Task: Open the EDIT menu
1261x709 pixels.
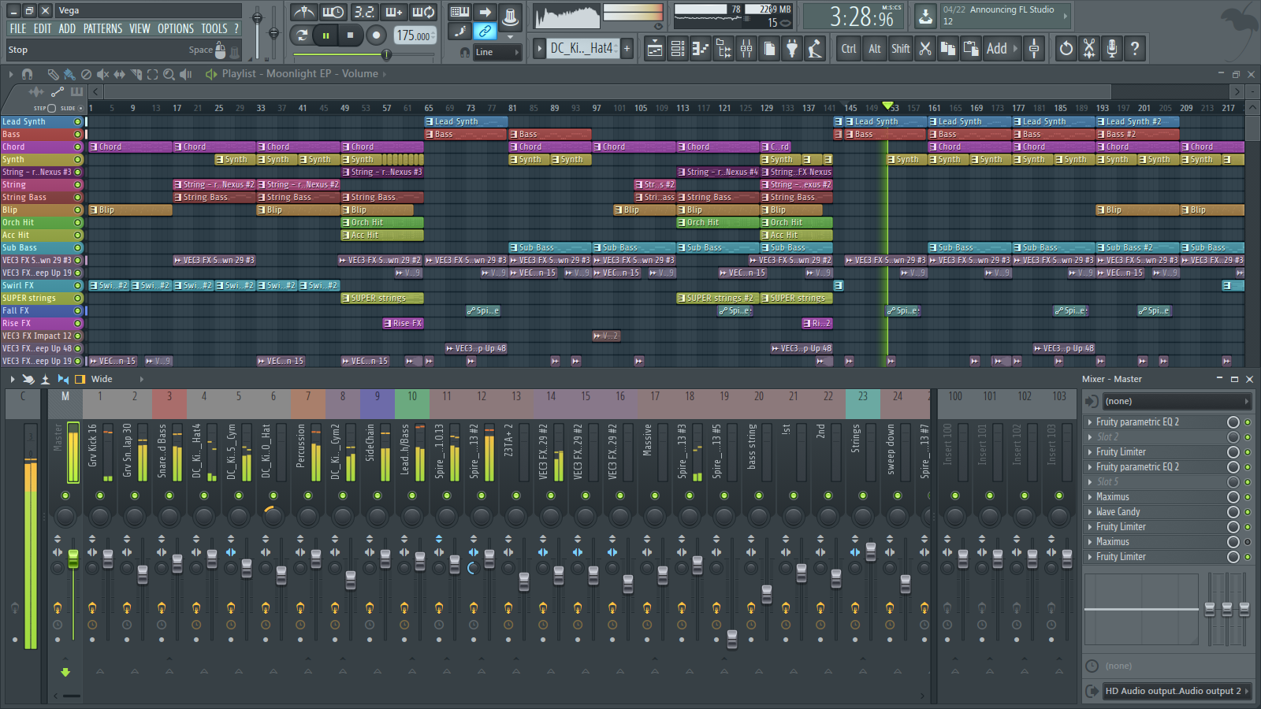Action: pos(43,29)
